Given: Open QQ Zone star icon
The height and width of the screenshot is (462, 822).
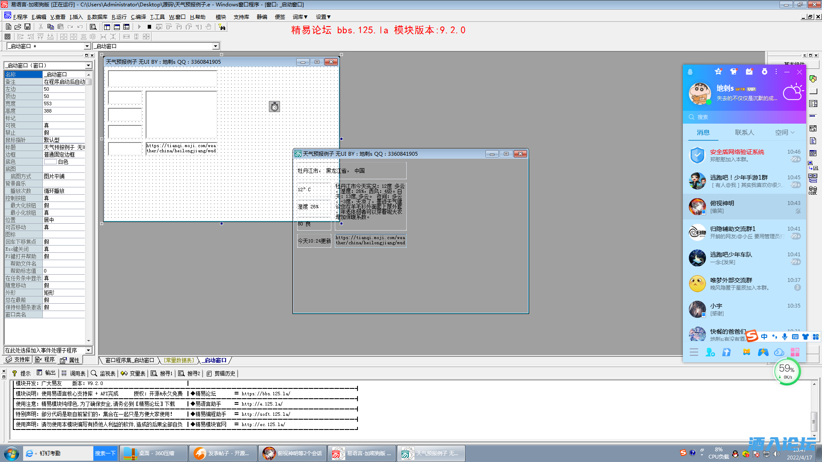Looking at the screenshot, I should 718,72.
